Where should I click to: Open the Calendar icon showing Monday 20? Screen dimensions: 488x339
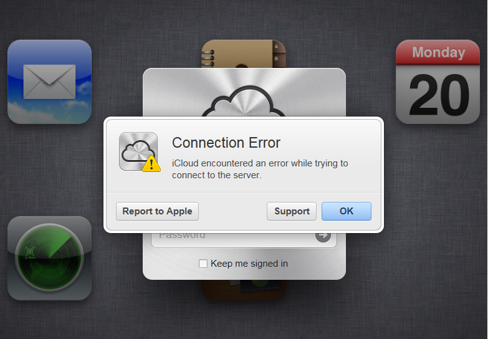coord(438,82)
